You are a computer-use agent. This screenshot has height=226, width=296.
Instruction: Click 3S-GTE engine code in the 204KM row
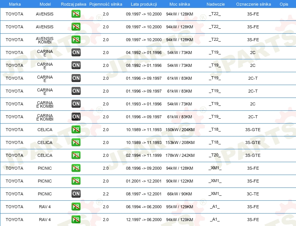pos(253,130)
